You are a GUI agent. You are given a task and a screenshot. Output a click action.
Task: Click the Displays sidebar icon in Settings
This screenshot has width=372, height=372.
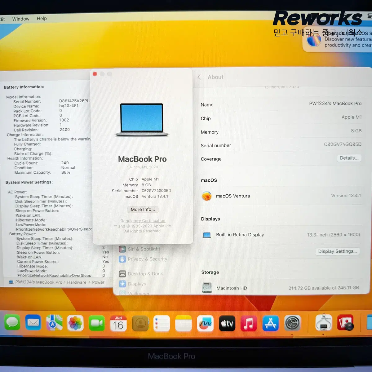point(122,284)
